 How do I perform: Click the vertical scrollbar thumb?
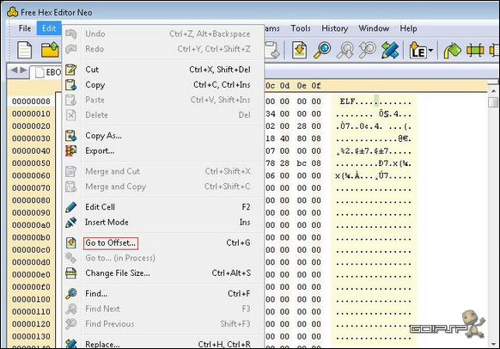click(493, 102)
